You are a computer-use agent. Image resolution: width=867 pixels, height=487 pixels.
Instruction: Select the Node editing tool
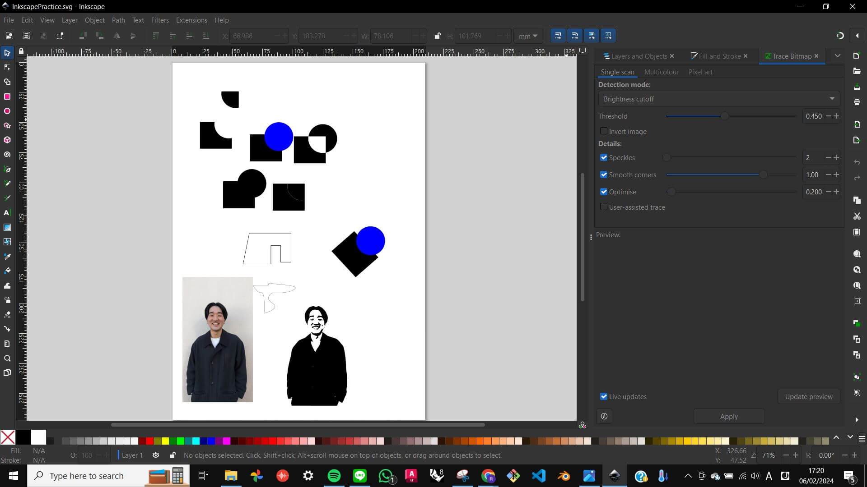click(x=7, y=68)
